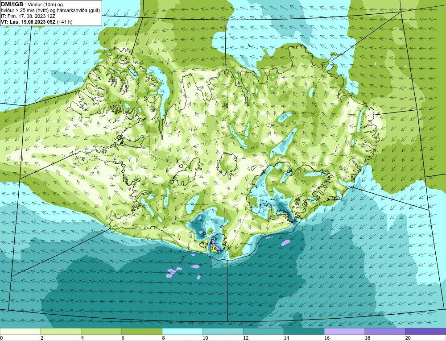This screenshot has height=341, width=446.
Task: Click the scale label '14'
Action: 286,338
